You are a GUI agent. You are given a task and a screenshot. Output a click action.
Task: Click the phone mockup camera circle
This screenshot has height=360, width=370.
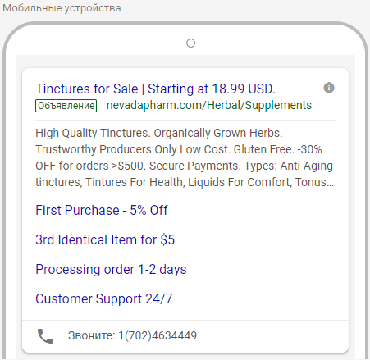tap(190, 43)
